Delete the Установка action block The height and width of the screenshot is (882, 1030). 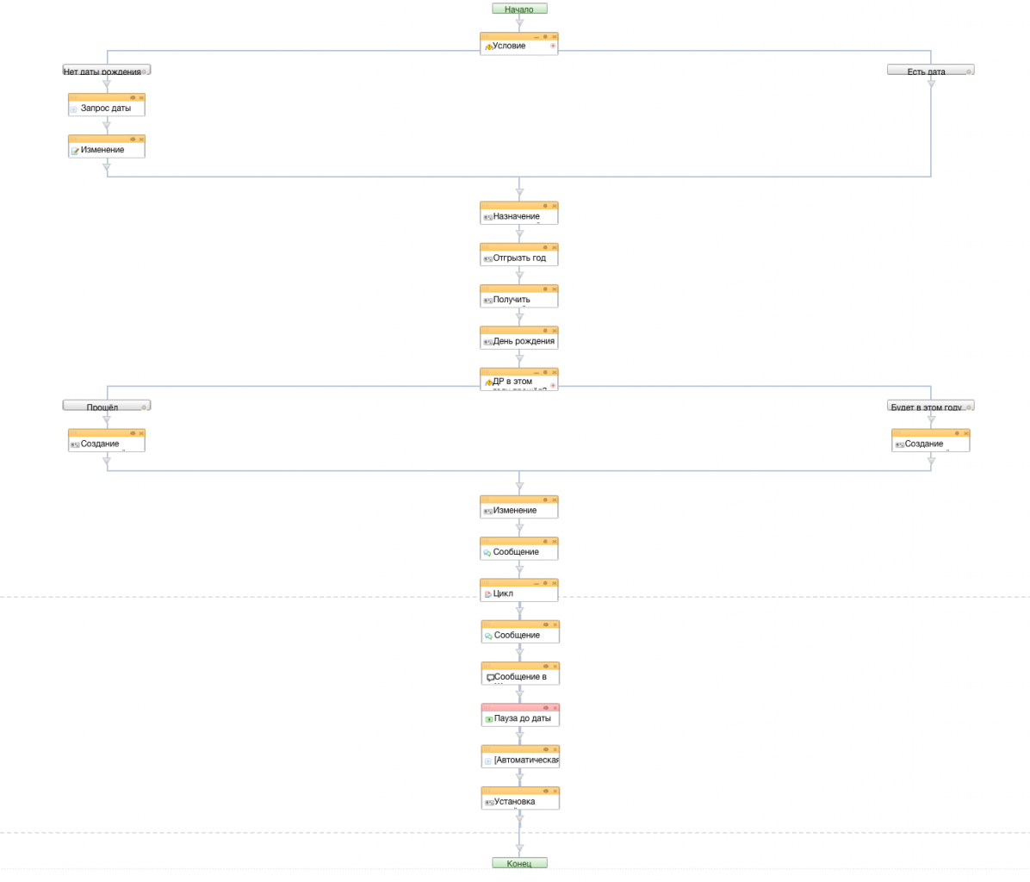pyautogui.click(x=555, y=791)
